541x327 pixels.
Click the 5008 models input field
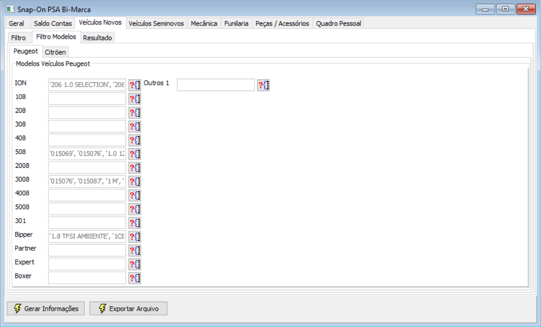click(87, 209)
